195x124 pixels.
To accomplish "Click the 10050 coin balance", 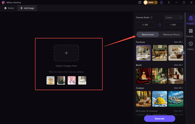I will 151,2.
